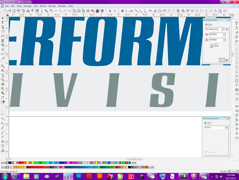
Task: Open the CMYK color squares icon
Action: point(97,11)
